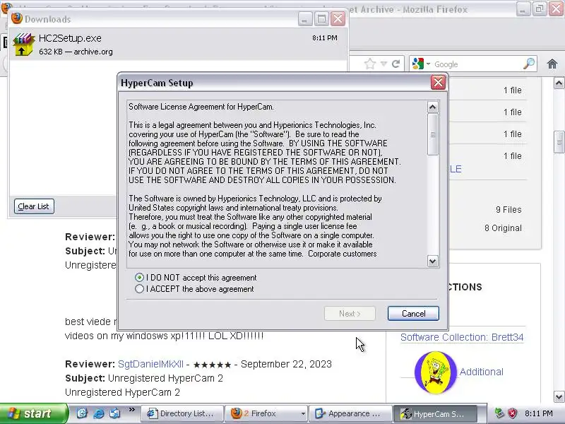Open the Firefox home page icon
Screen dimensions: 565x424
pos(552,64)
